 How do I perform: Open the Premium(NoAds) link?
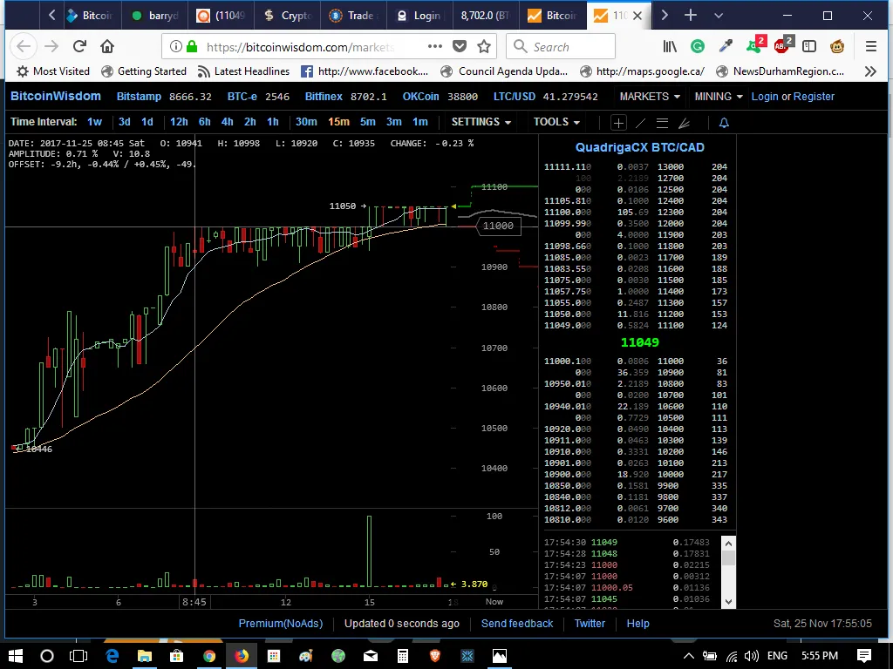click(281, 624)
